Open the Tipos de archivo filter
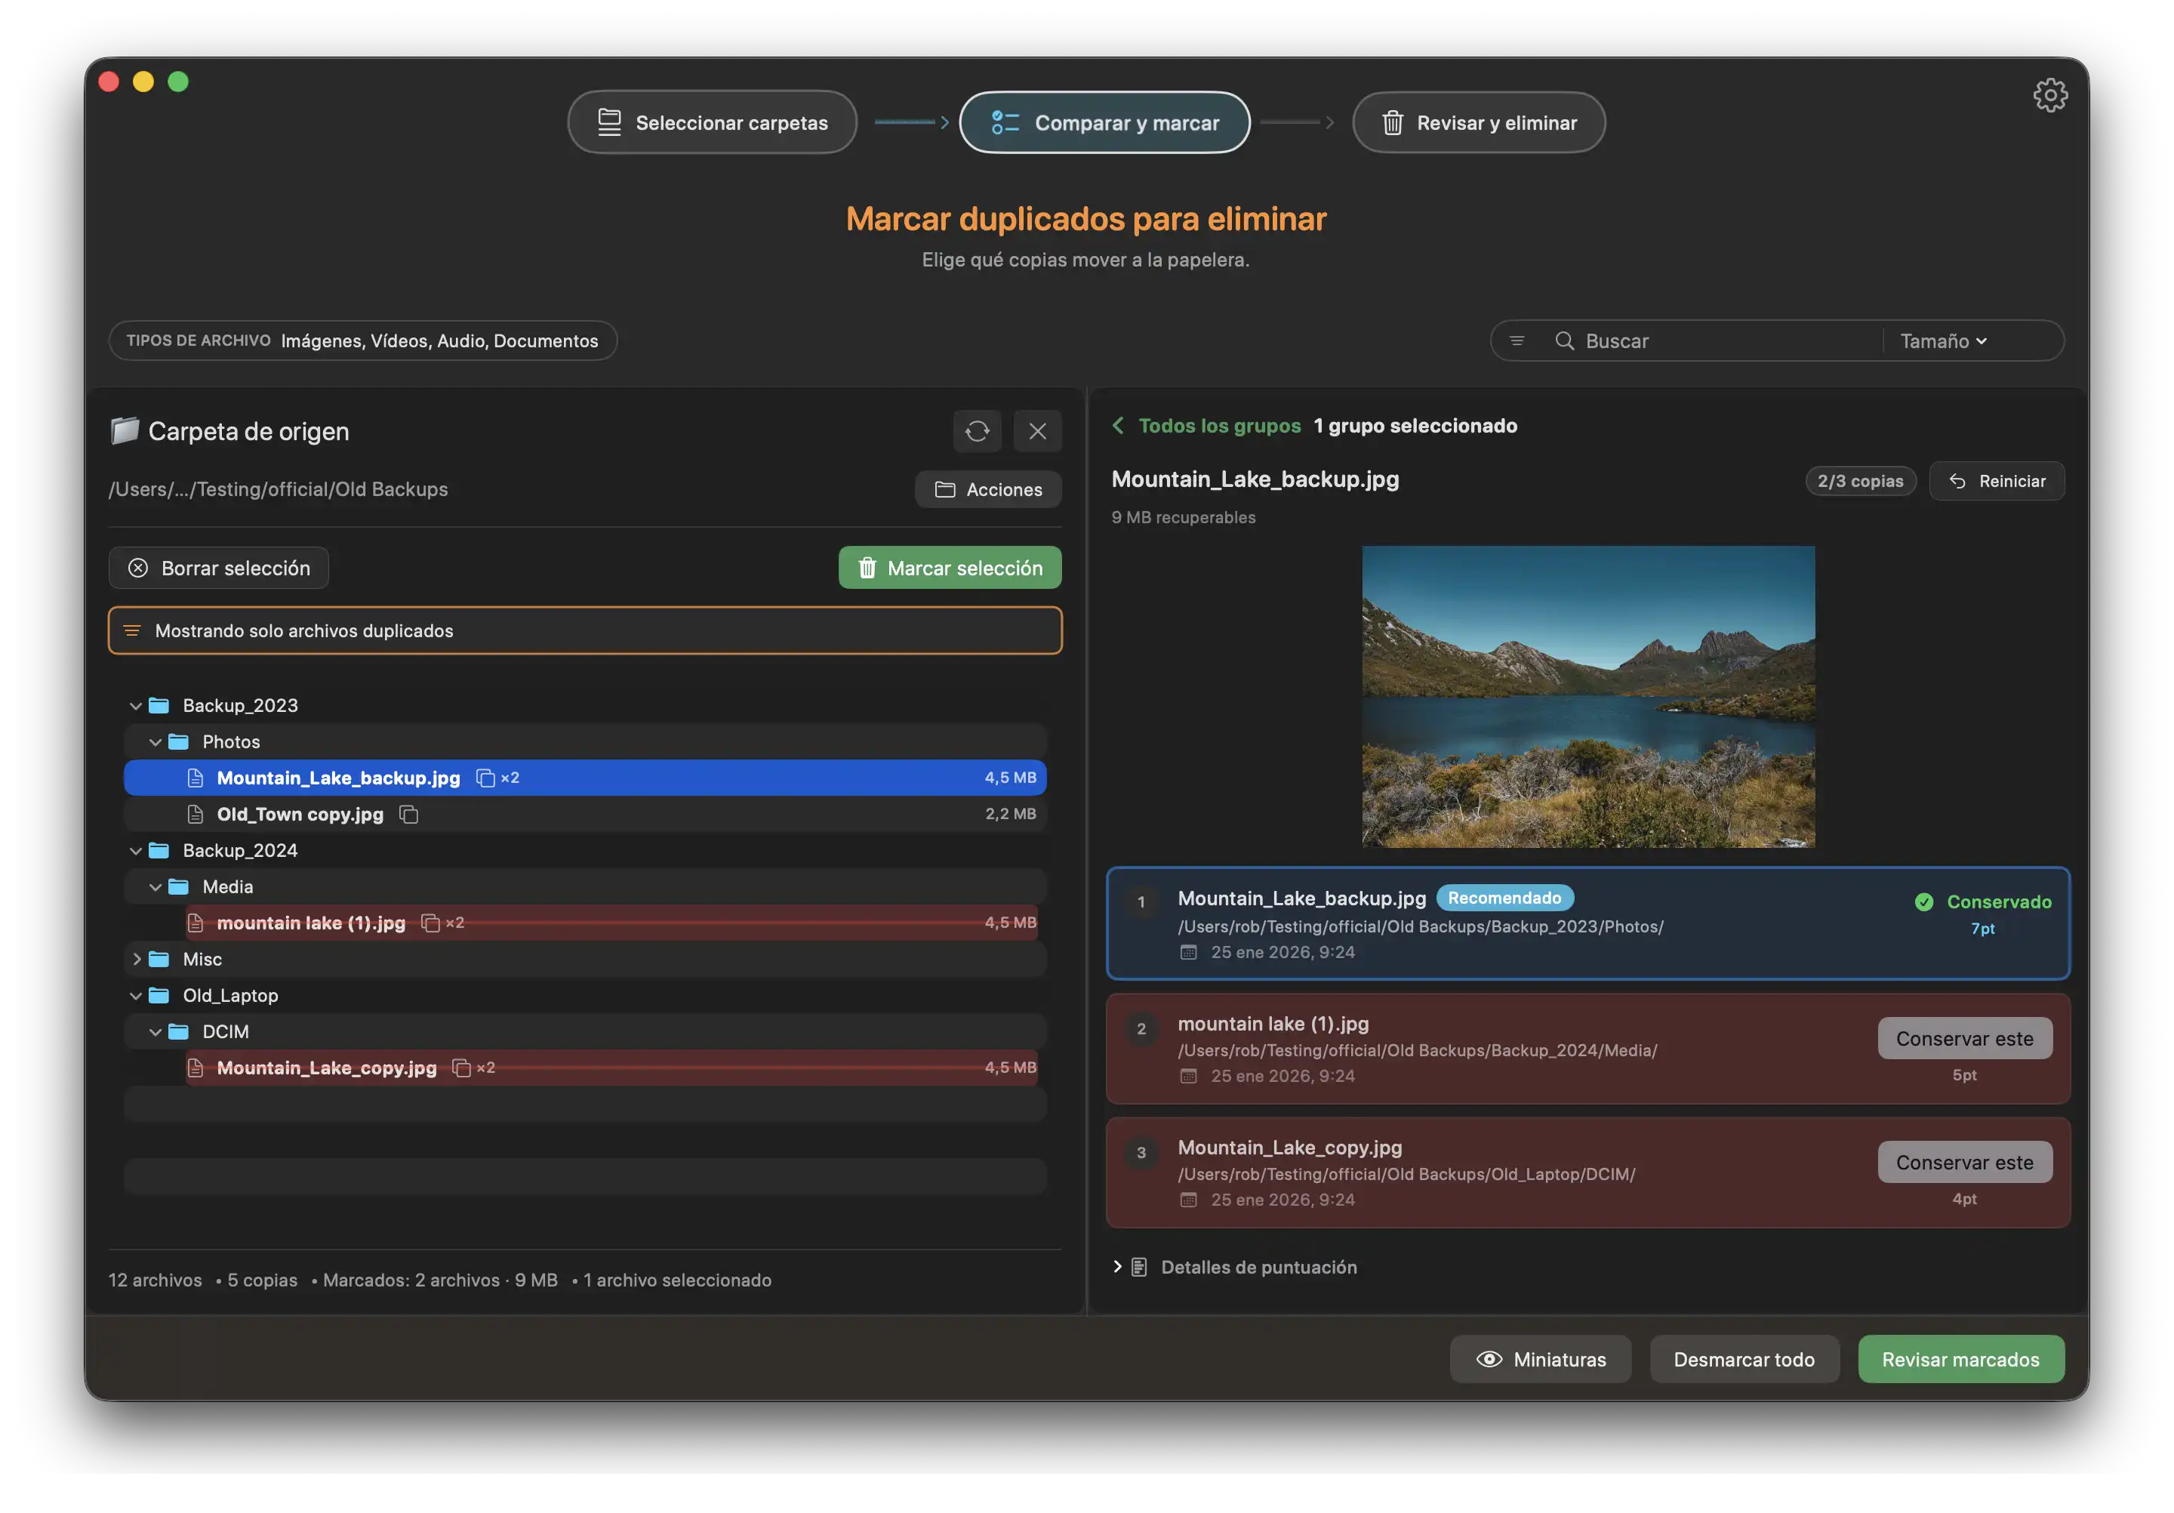Image resolution: width=2174 pixels, height=1513 pixels. tap(362, 341)
